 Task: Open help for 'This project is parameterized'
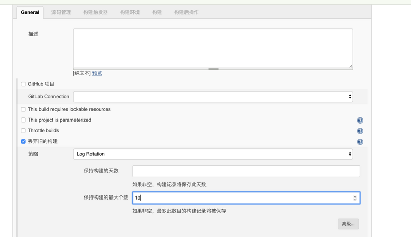[x=360, y=121]
